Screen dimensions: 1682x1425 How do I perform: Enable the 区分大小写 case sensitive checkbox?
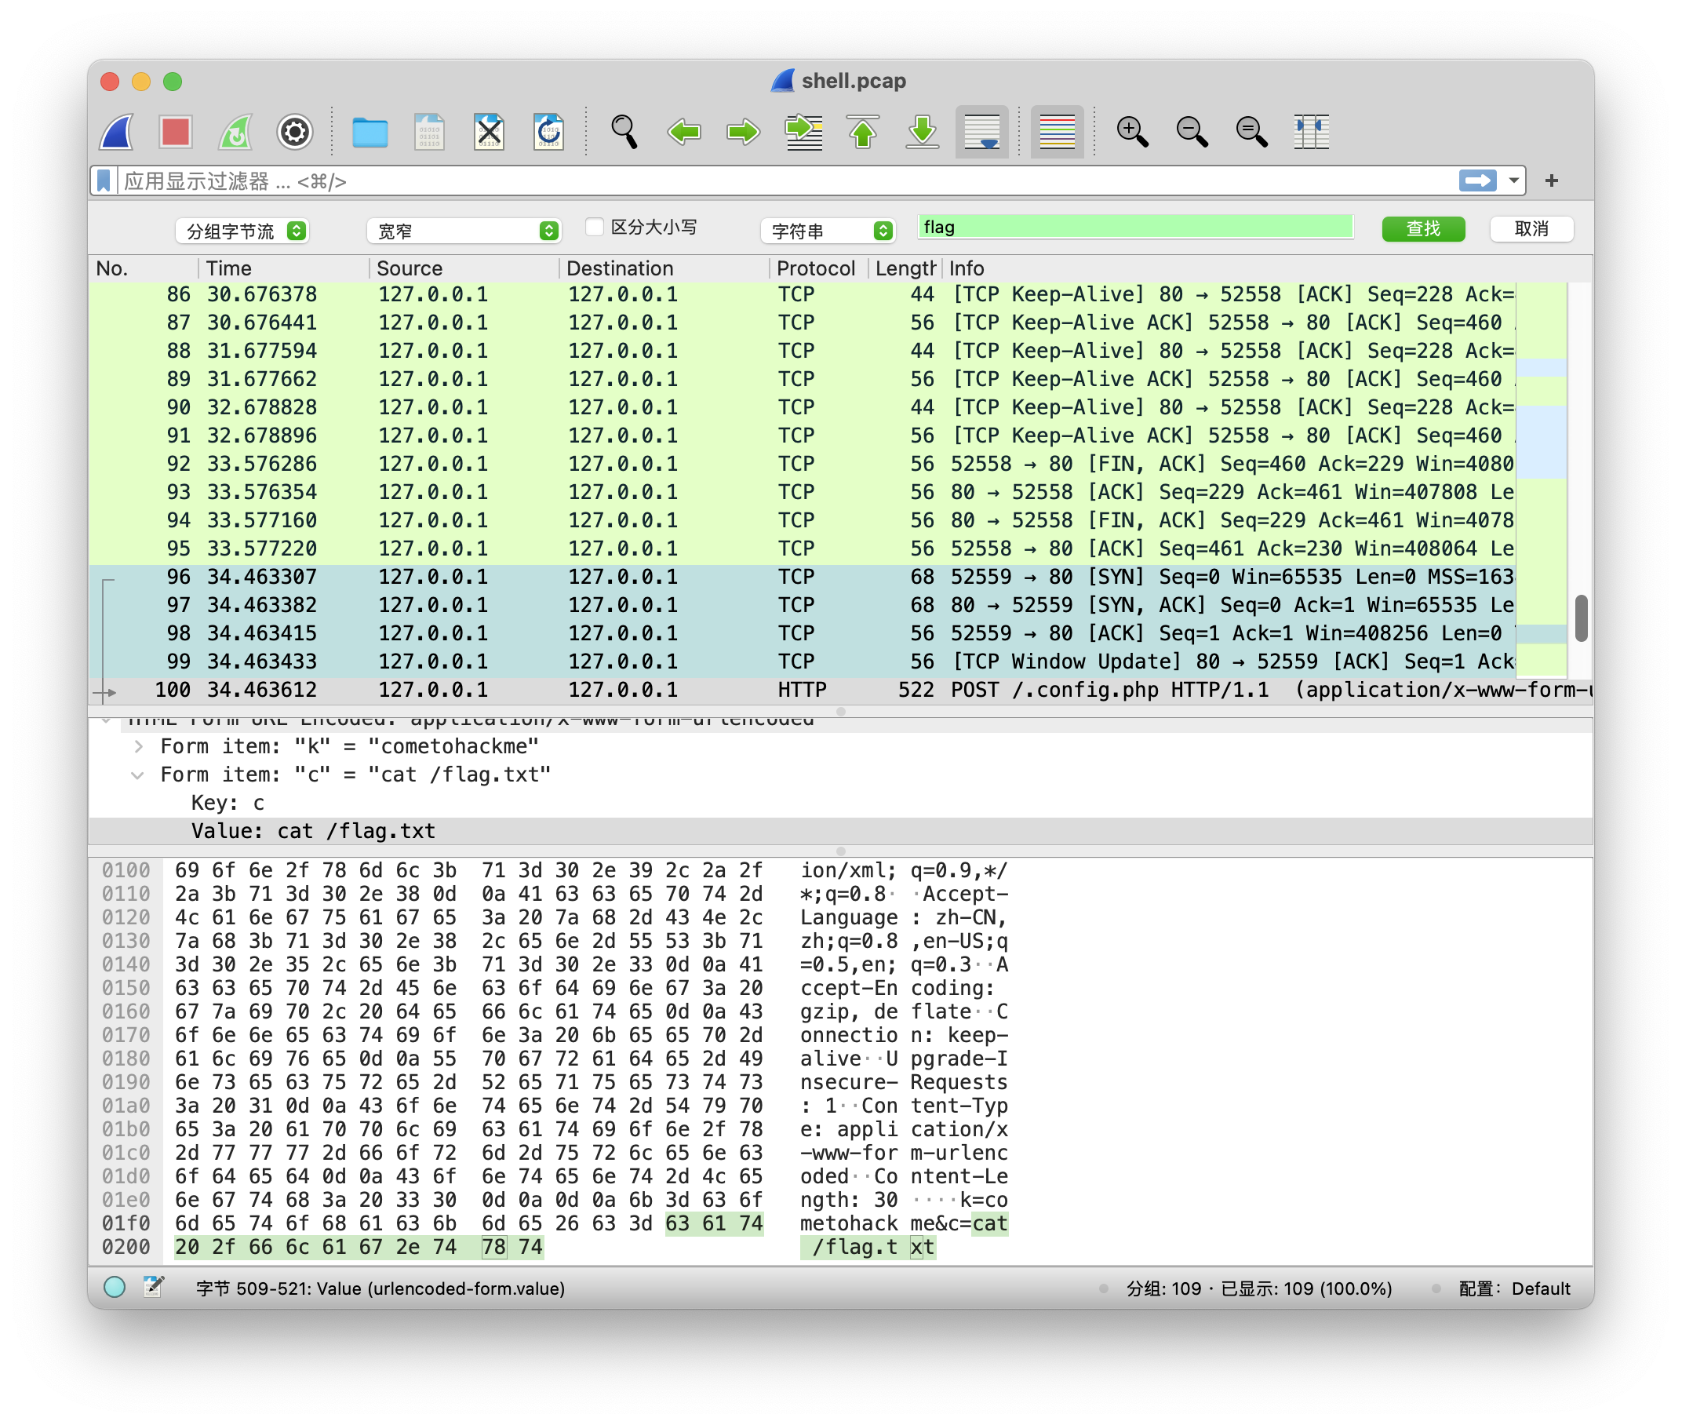(595, 227)
